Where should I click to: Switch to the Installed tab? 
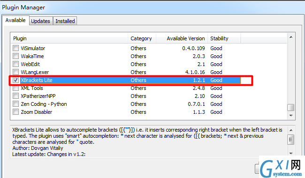[x=65, y=21]
